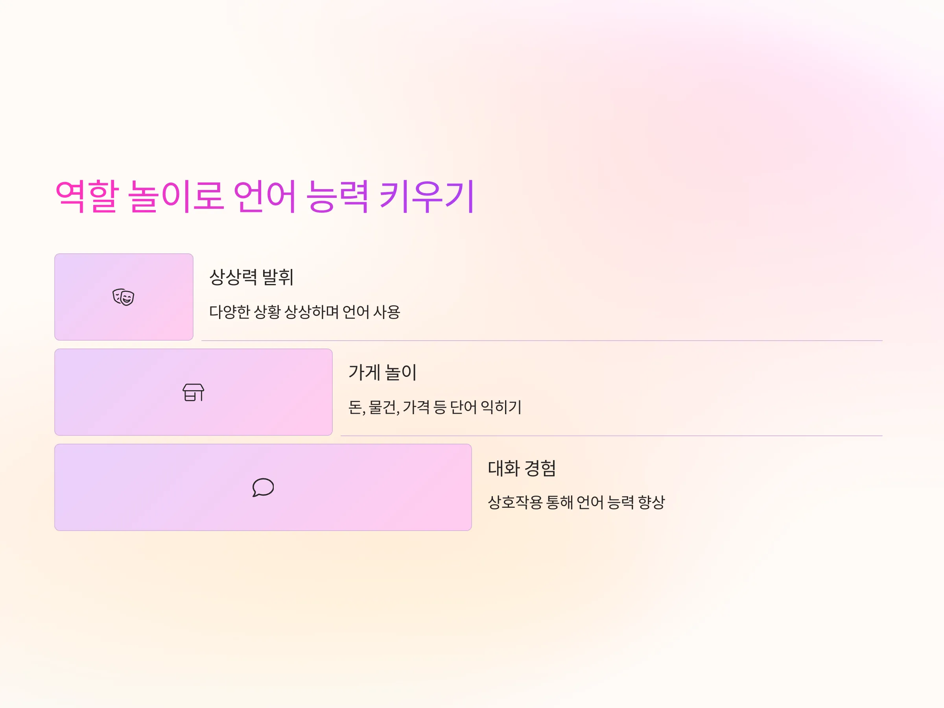Click the word '능력' in the slide title
Image resolution: width=944 pixels, height=708 pixels.
(x=337, y=196)
